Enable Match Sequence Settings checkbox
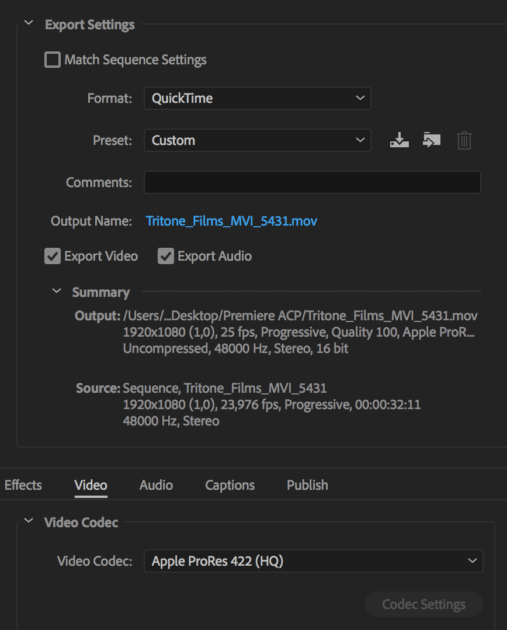507x630 pixels. click(x=53, y=60)
